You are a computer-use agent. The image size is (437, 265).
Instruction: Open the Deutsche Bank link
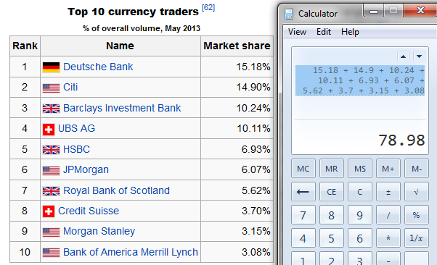pyautogui.click(x=98, y=67)
